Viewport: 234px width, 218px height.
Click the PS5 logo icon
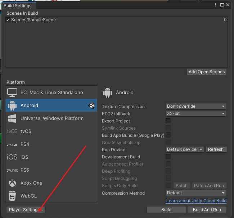[12, 170]
